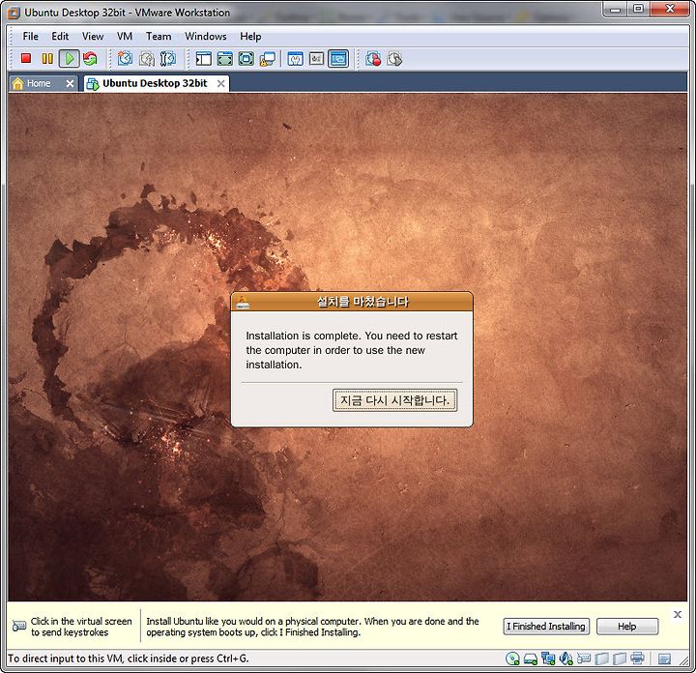Click the printer status icon
This screenshot has height=673, width=696.
point(637,658)
